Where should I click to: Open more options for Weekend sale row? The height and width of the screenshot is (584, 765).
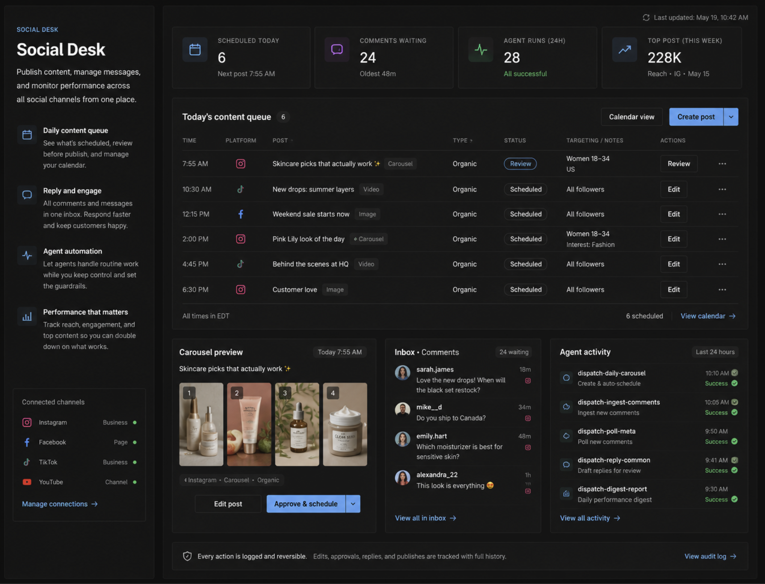722,214
